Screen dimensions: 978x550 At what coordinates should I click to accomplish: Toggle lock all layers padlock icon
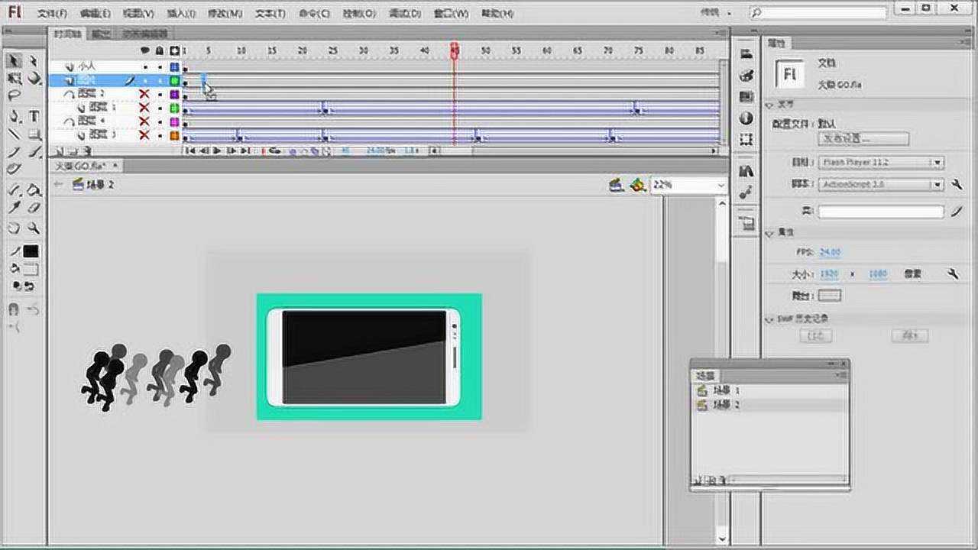point(160,50)
